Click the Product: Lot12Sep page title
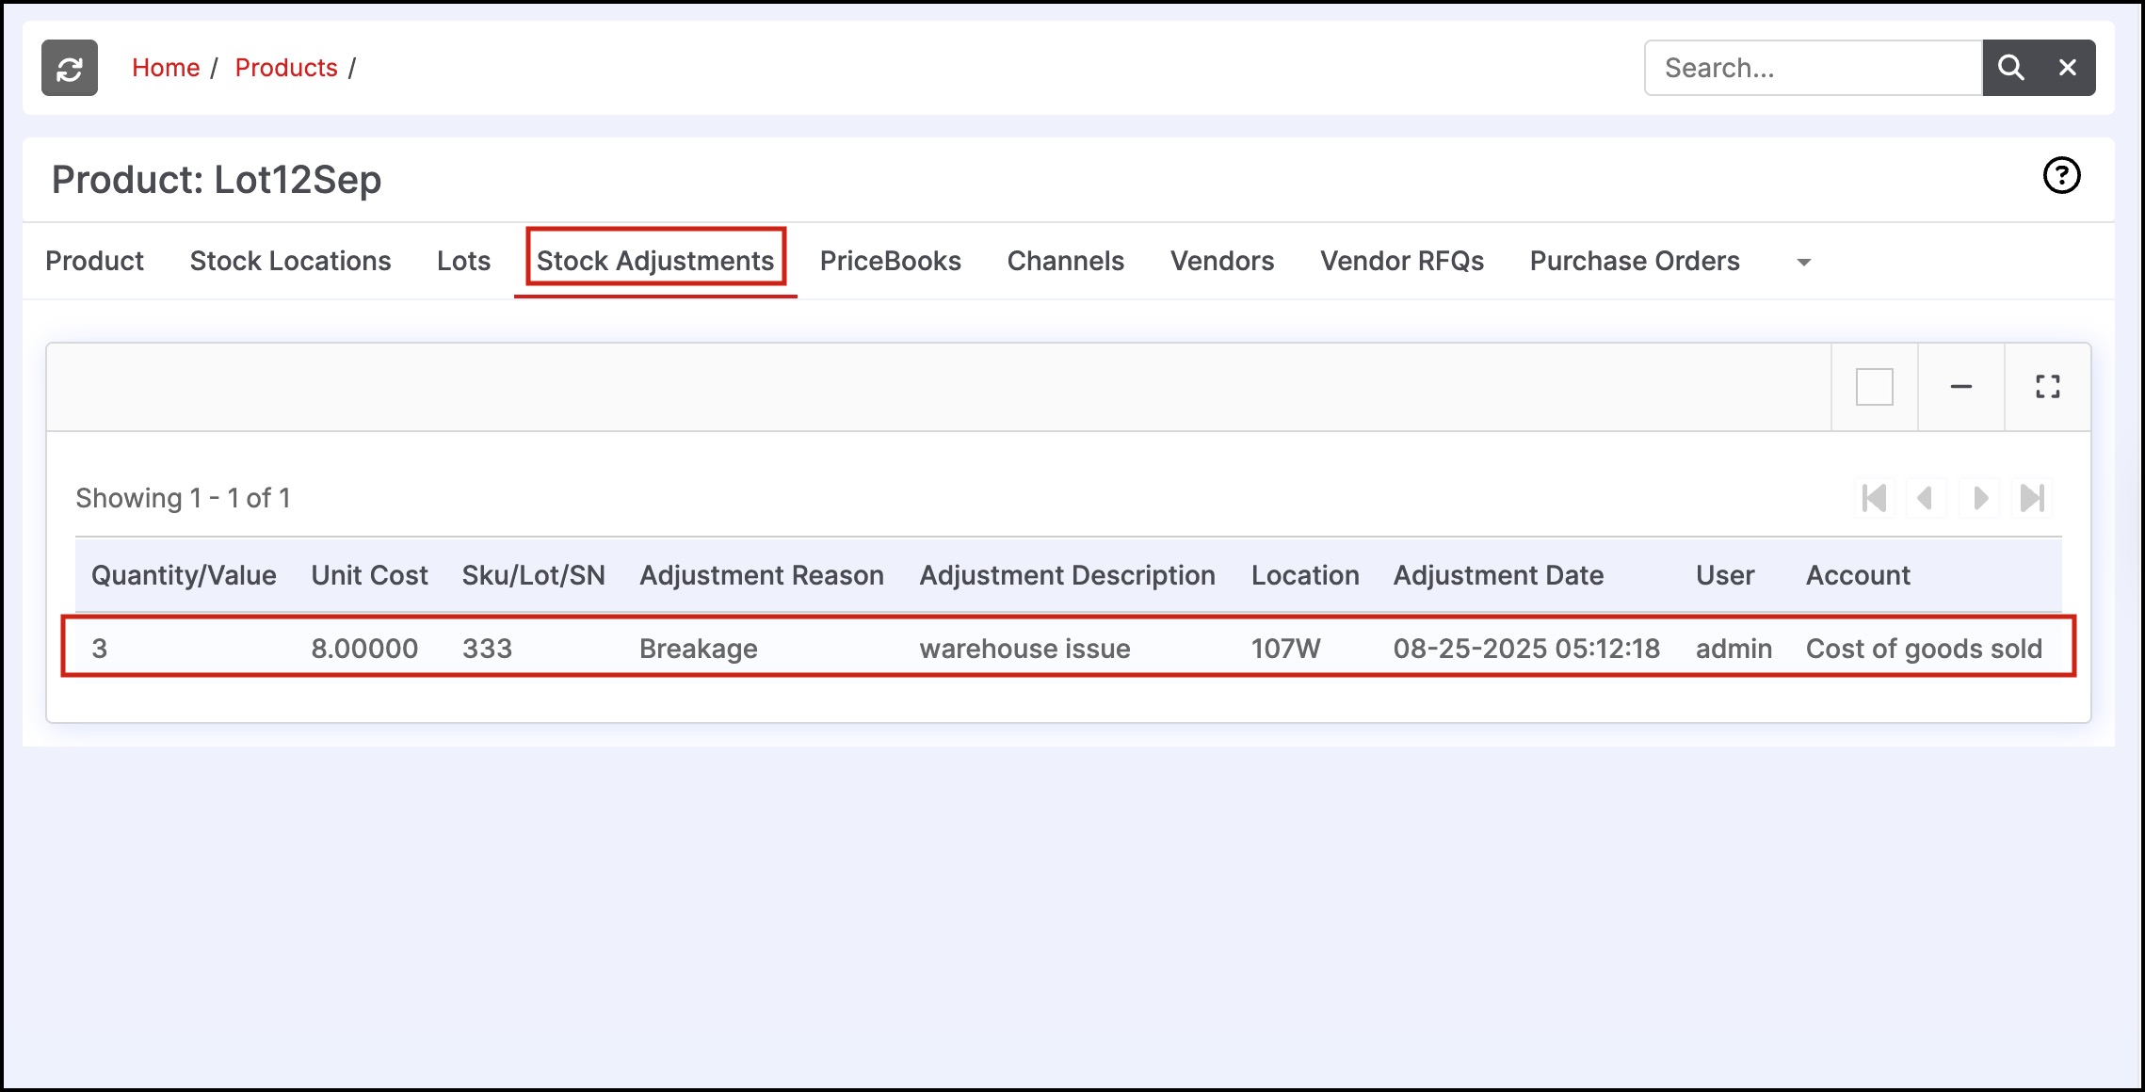The height and width of the screenshot is (1092, 2145). (x=217, y=179)
